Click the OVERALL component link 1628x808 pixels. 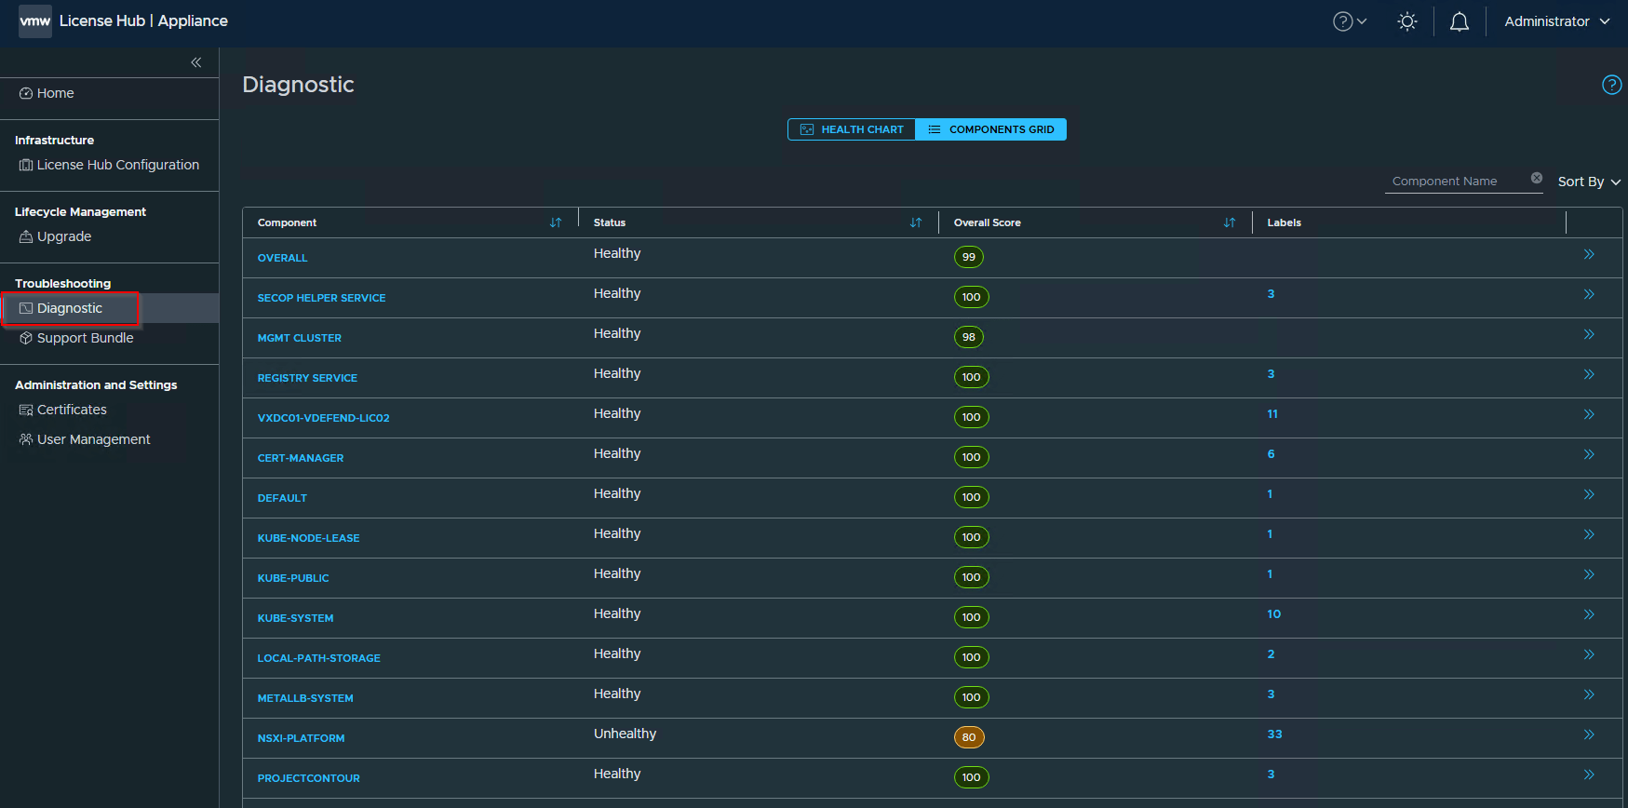click(x=282, y=258)
